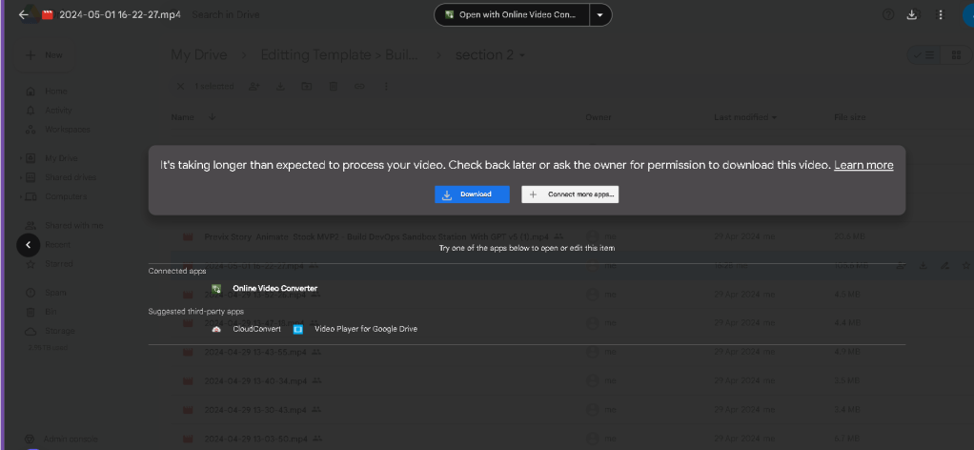Switch to grid layout view
The image size is (974, 450).
coord(957,55)
